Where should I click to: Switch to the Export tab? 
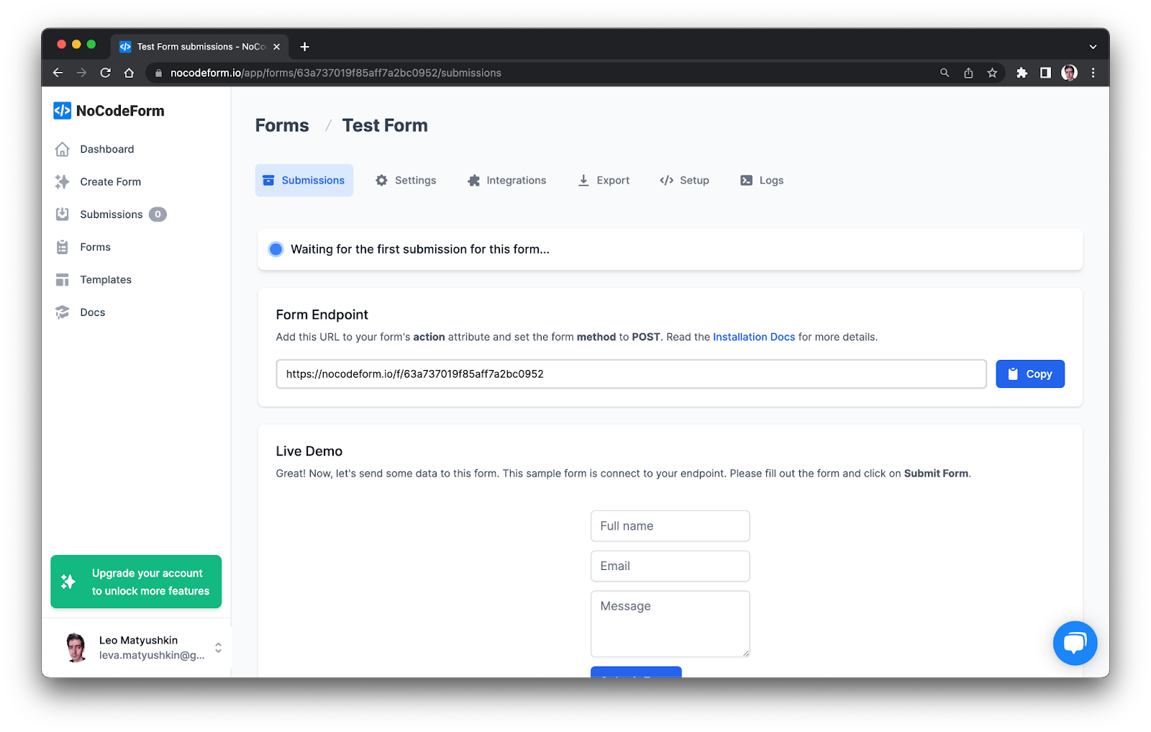pos(604,180)
